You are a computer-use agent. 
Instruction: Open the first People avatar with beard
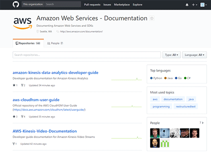155,133
